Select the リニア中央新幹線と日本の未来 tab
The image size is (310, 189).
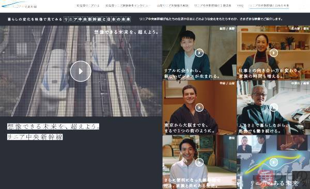pyautogui.click(x=269, y=6)
